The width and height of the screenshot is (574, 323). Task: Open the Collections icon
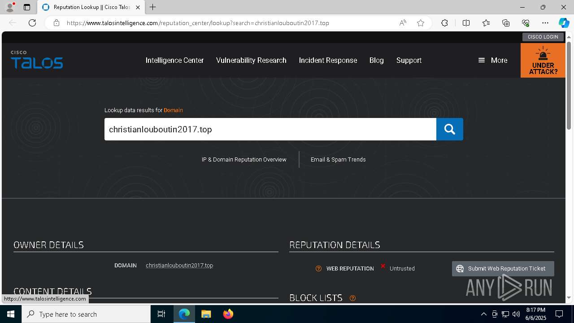[506, 23]
